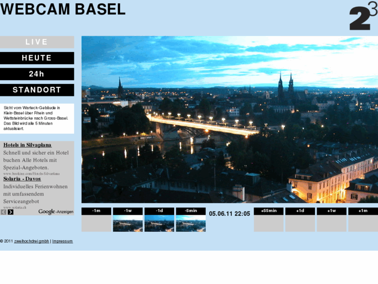Show the STANDORT location page
This screenshot has height=284, width=378.
click(37, 90)
